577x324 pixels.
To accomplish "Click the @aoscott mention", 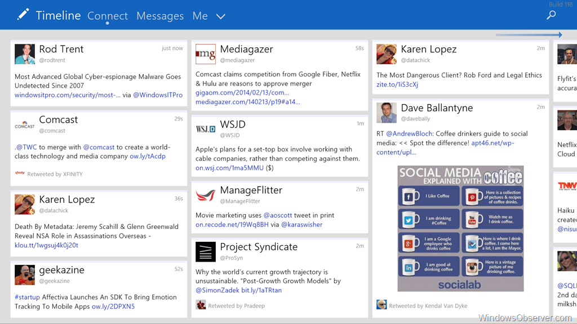I will tap(278, 215).
